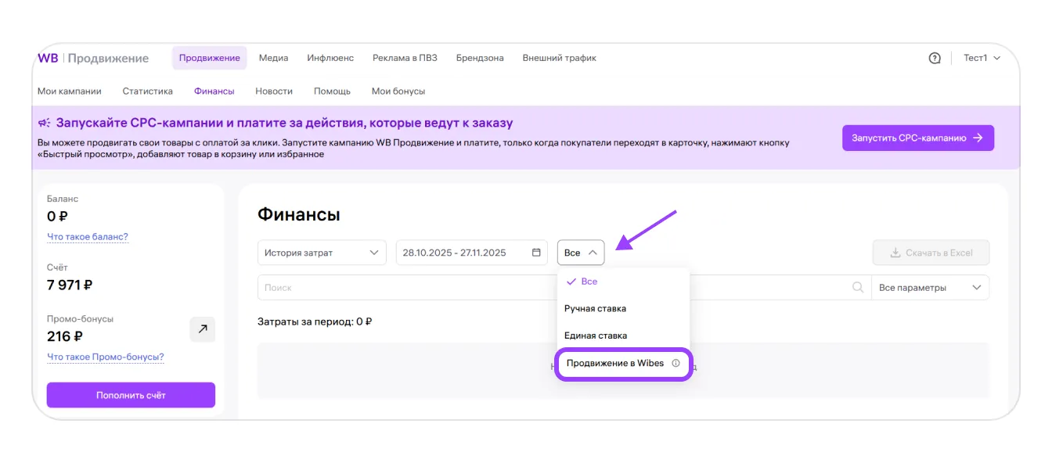1052x463 pixels.
Task: Click the calendar icon in date field
Action: [x=536, y=253]
